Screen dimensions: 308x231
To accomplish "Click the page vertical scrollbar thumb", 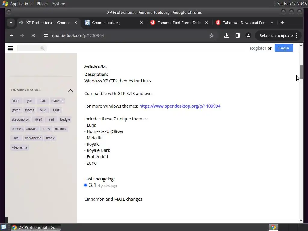I will pyautogui.click(x=301, y=72).
